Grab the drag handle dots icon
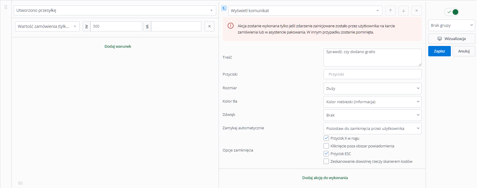This screenshot has height=188, width=477. (x=6, y=7)
